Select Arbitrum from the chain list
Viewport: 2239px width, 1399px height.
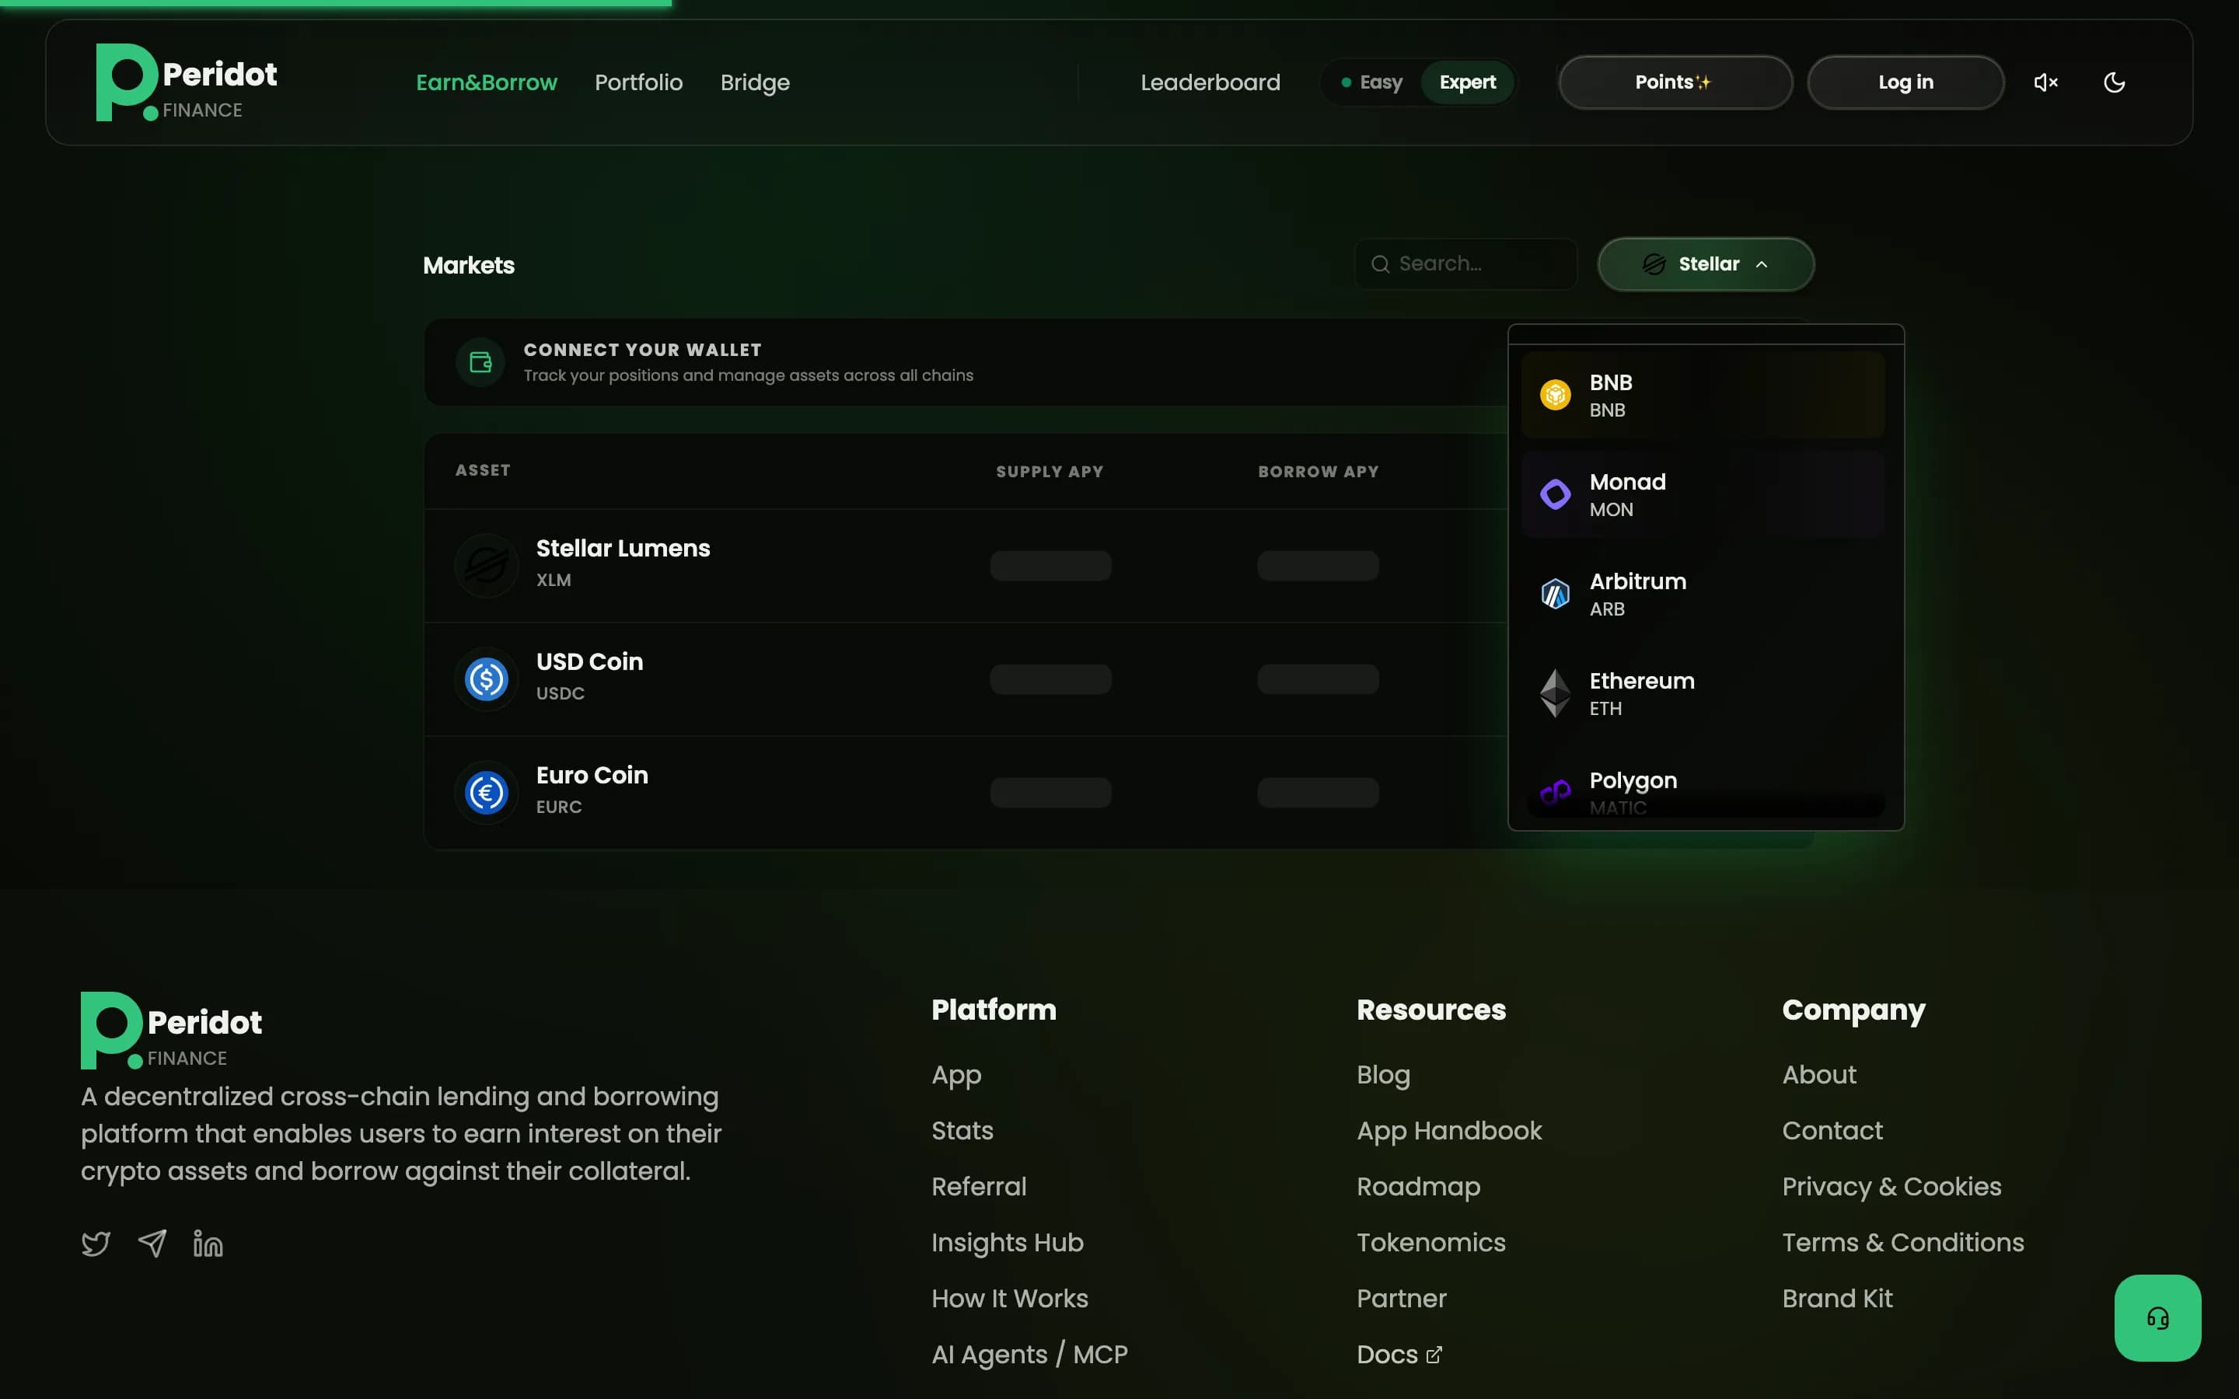click(x=1703, y=594)
